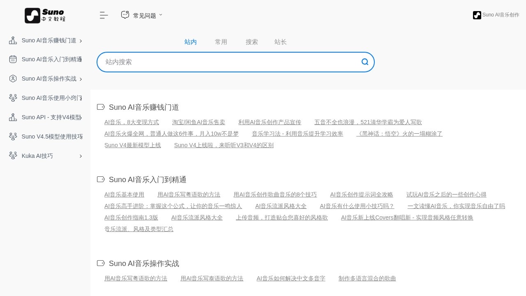This screenshot has width=526, height=296.
Task: Open the link 五音不全也浪漫，521清华学霸为爱人写歌
Action: click(368, 122)
